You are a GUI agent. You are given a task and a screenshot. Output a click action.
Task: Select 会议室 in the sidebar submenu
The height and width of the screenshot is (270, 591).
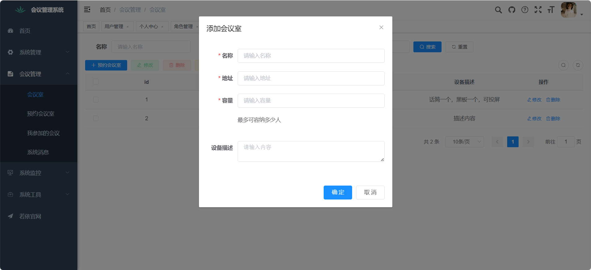(x=39, y=95)
